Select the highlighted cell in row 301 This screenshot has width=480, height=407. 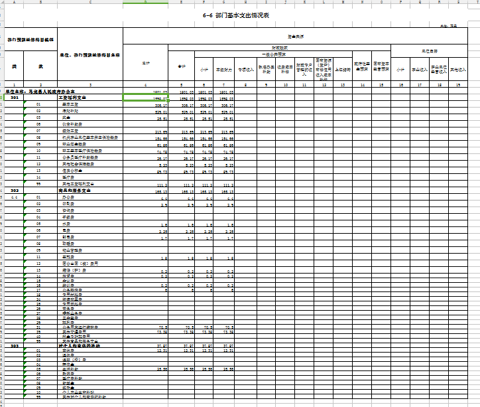point(146,97)
